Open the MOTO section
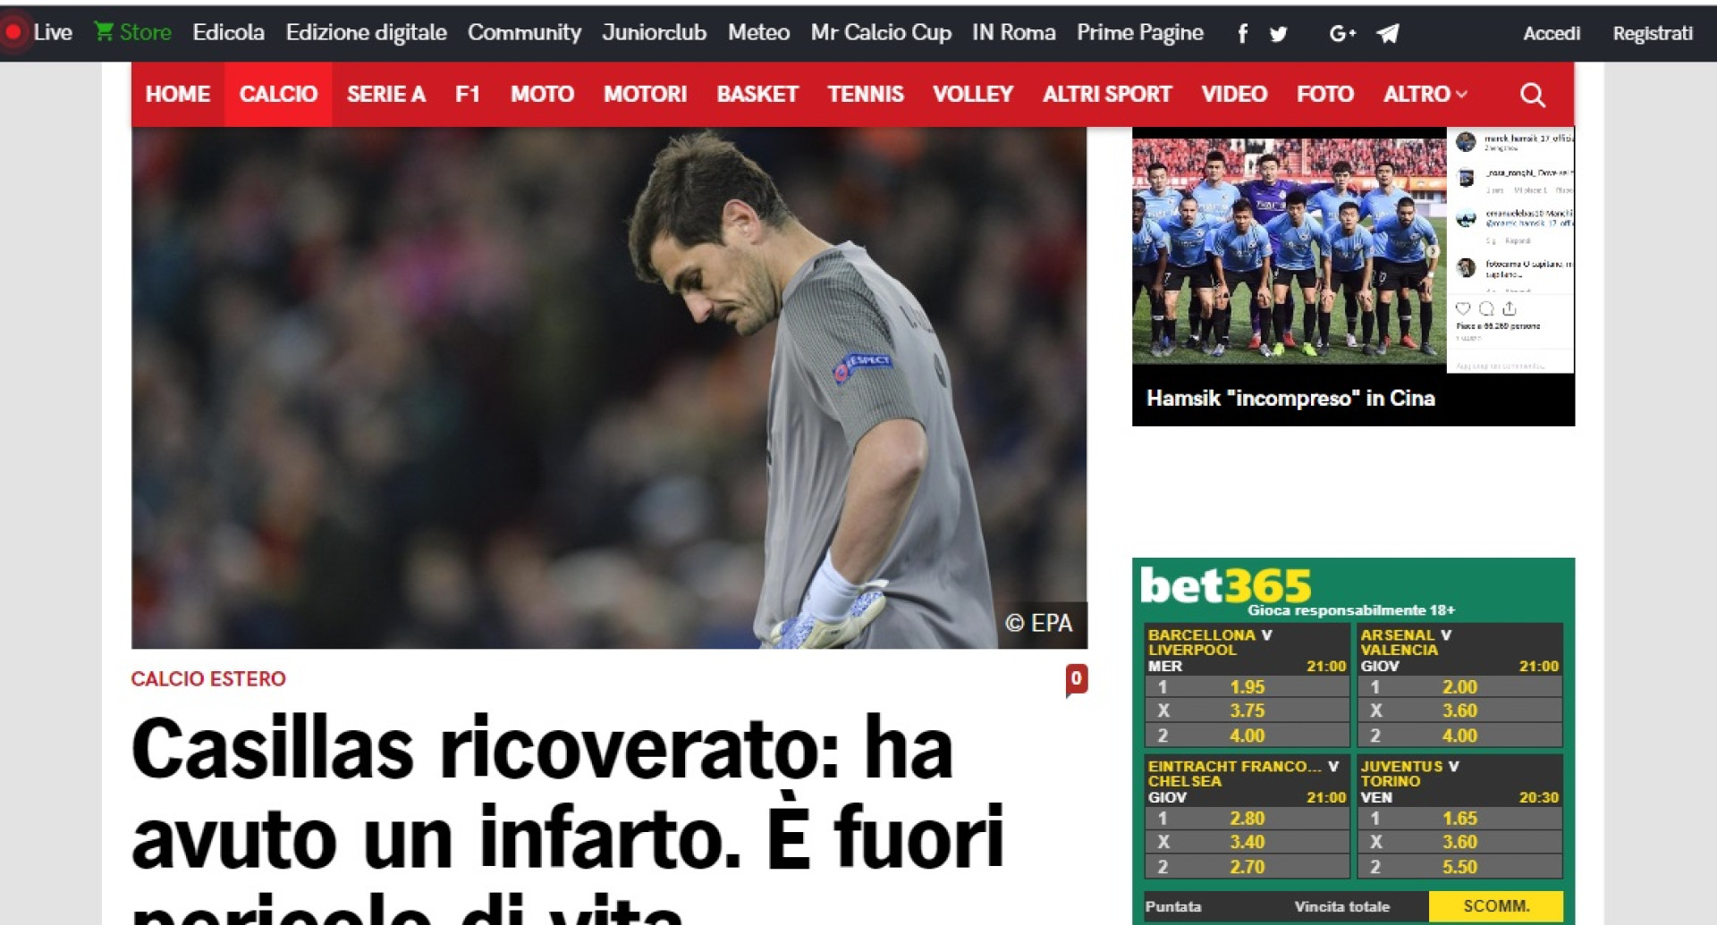Screen dimensions: 1717x925 542,94
